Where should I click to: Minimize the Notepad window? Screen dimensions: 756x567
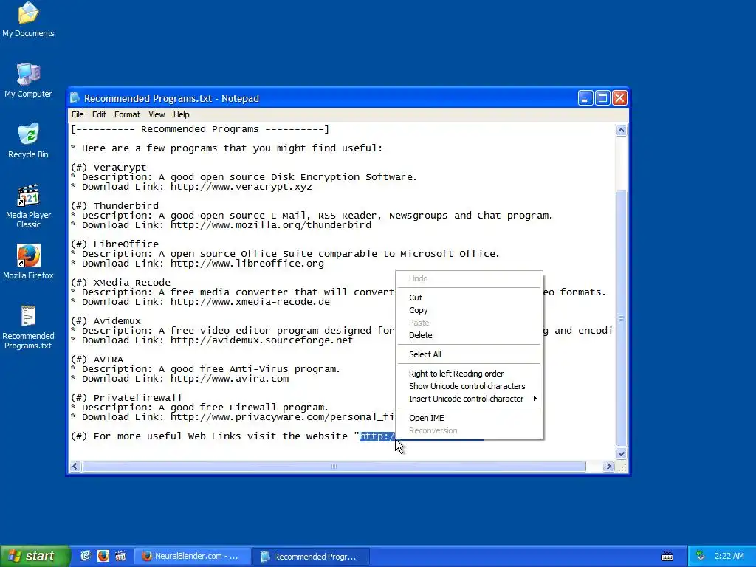tap(585, 98)
